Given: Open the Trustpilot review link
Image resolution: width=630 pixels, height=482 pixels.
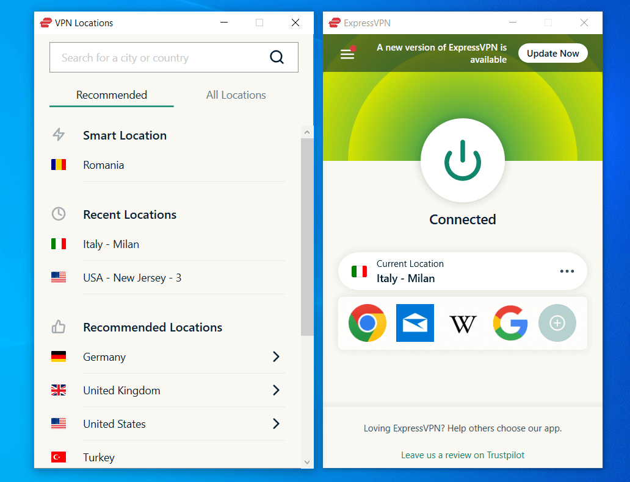Looking at the screenshot, I should [462, 455].
